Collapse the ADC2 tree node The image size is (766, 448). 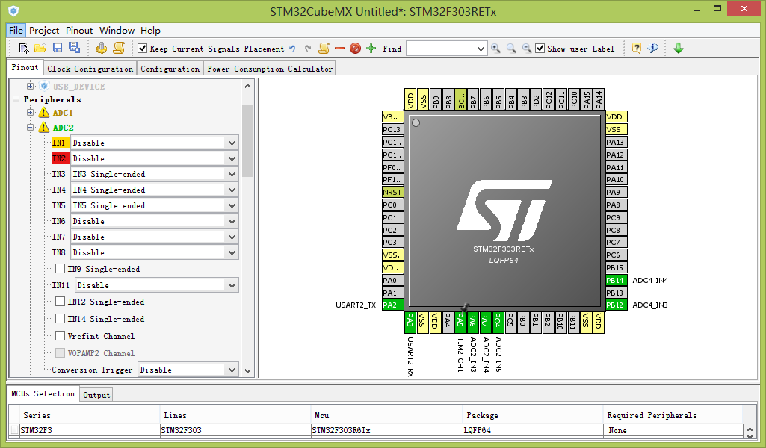31,128
